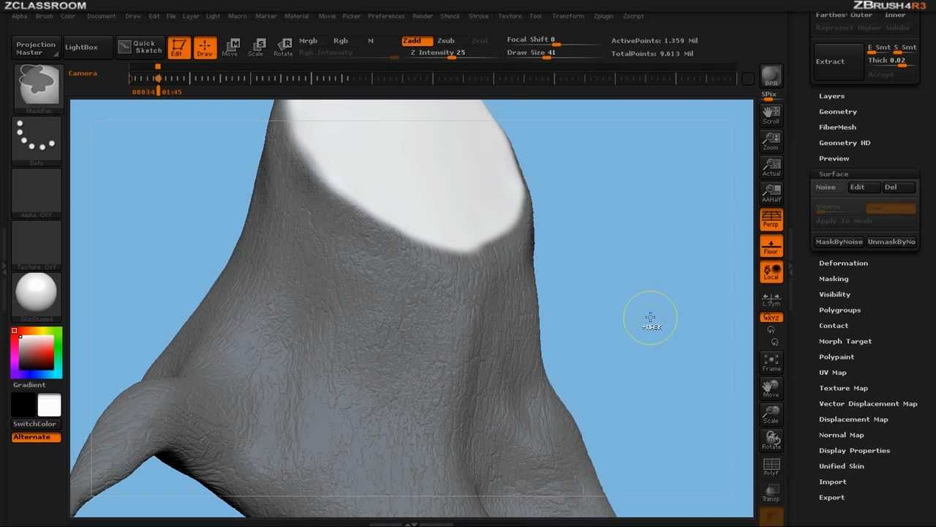The image size is (936, 527).
Task: Expand the Deformation subpalette
Action: [x=843, y=263]
